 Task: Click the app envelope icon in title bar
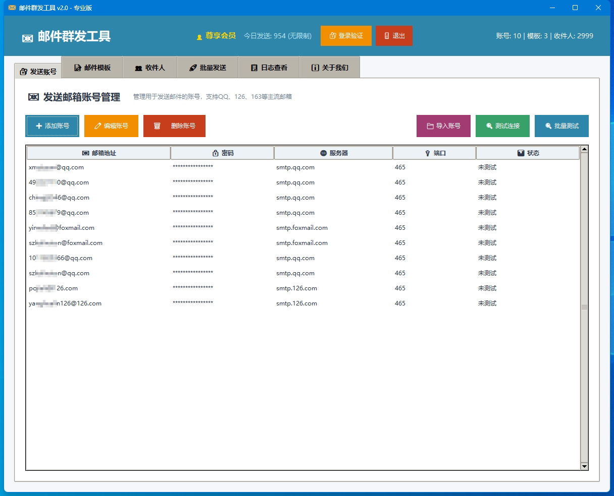click(12, 8)
